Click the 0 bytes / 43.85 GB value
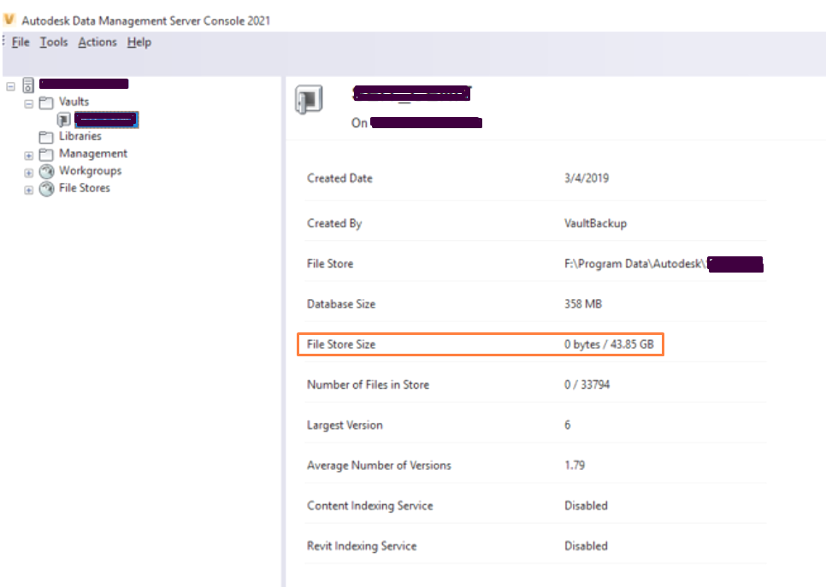 click(x=609, y=344)
